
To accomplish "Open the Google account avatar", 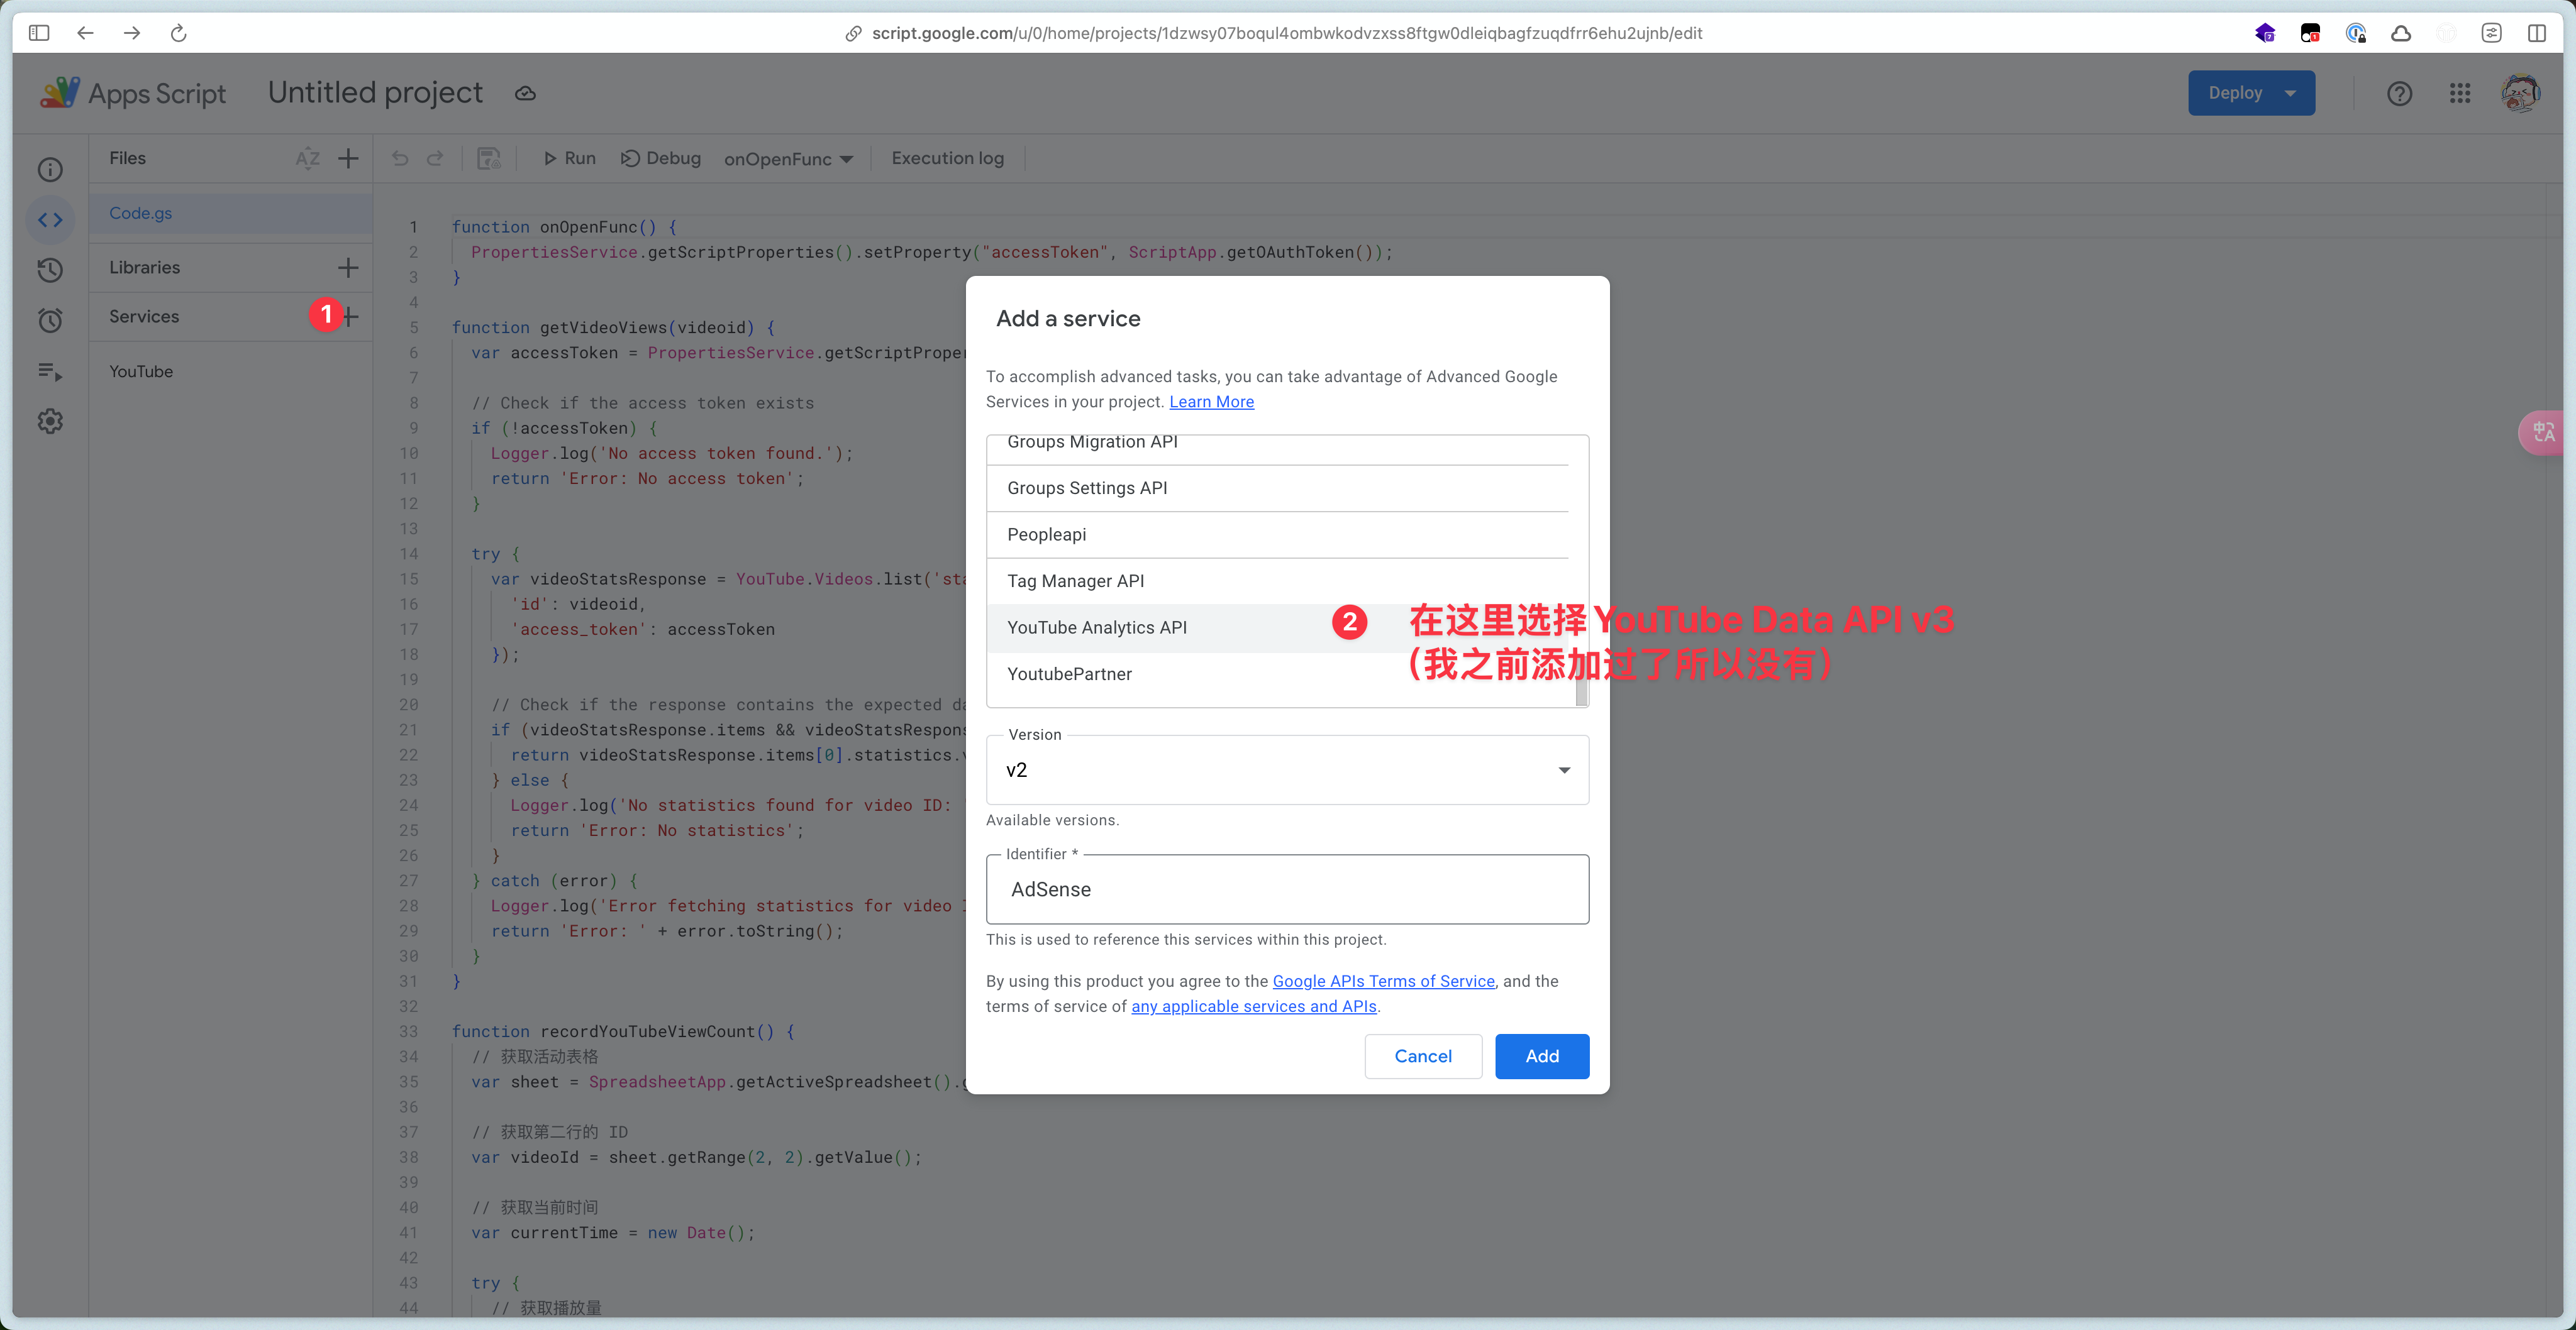I will (2520, 93).
